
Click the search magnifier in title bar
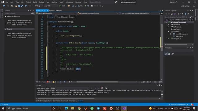click(116, 2)
